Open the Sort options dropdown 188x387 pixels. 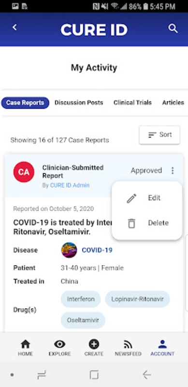[159, 135]
